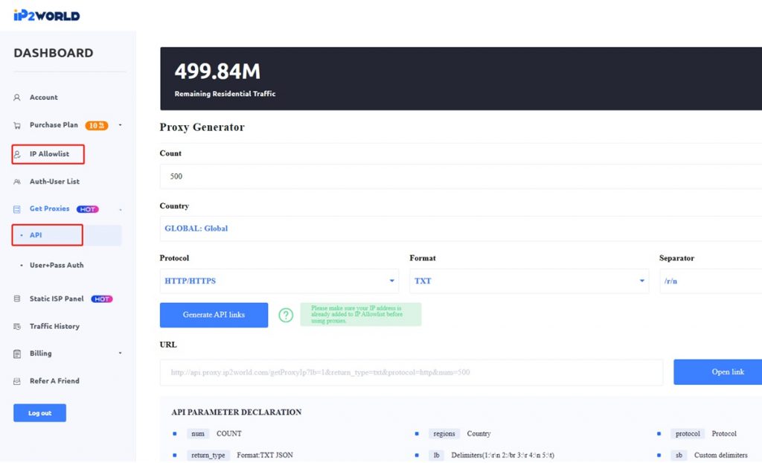Go to IP Allowlist page
762x463 pixels.
click(50, 153)
